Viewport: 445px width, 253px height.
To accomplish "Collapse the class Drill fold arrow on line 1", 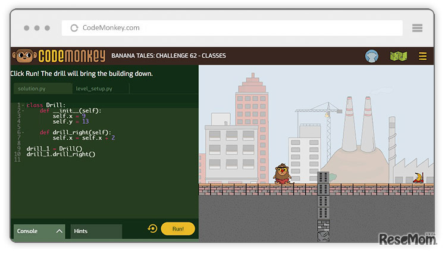I will [x=23, y=105].
